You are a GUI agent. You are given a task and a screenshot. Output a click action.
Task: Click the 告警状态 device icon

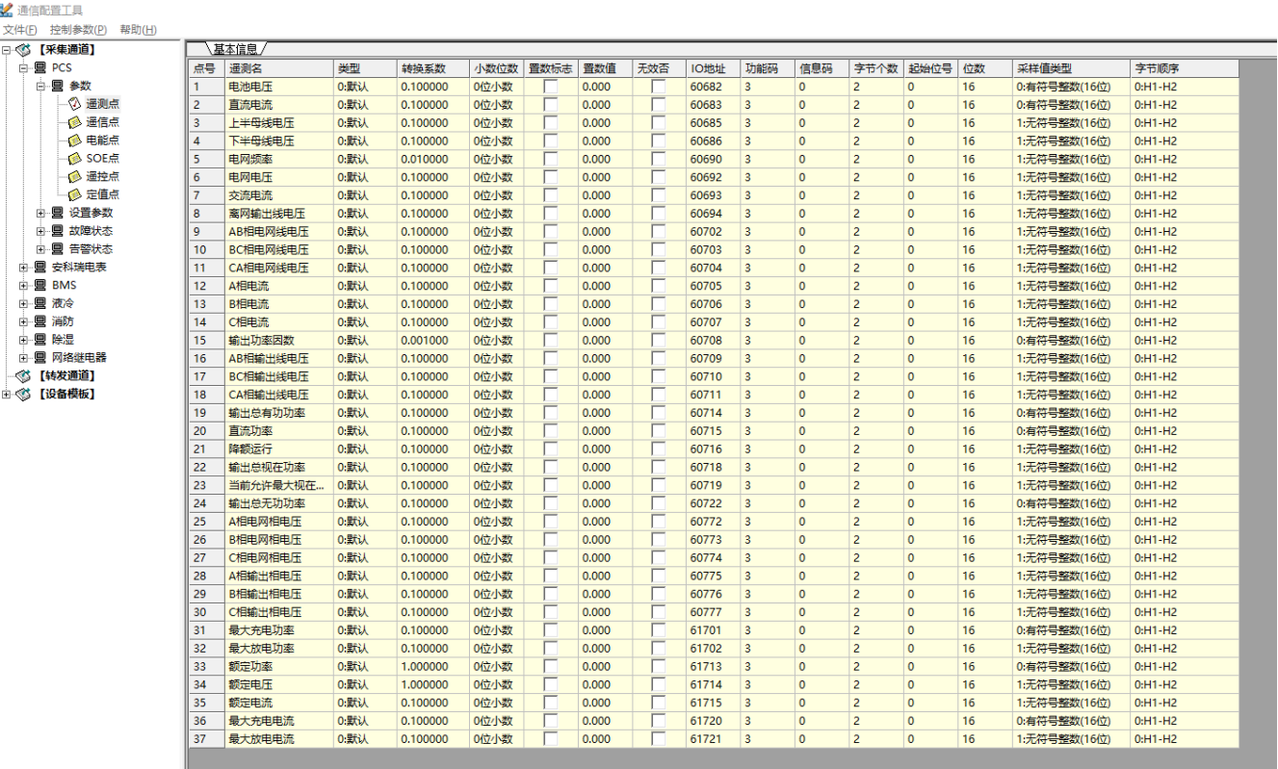point(58,249)
